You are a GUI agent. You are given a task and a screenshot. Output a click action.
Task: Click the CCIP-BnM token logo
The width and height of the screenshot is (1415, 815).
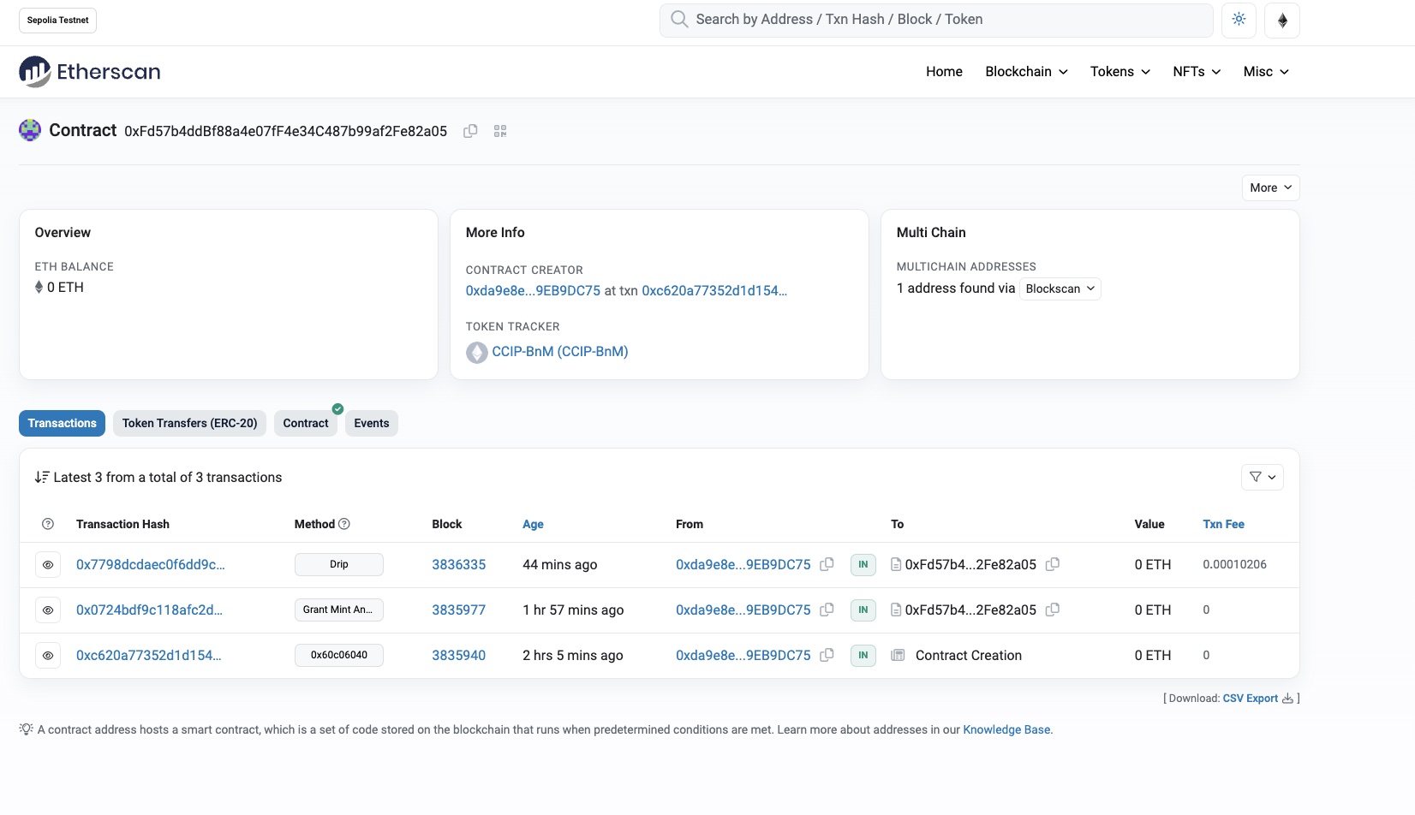tap(477, 352)
